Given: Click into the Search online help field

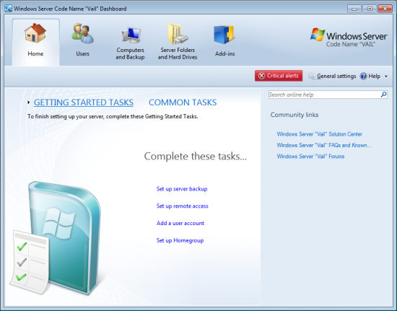Looking at the screenshot, I should tap(324, 95).
